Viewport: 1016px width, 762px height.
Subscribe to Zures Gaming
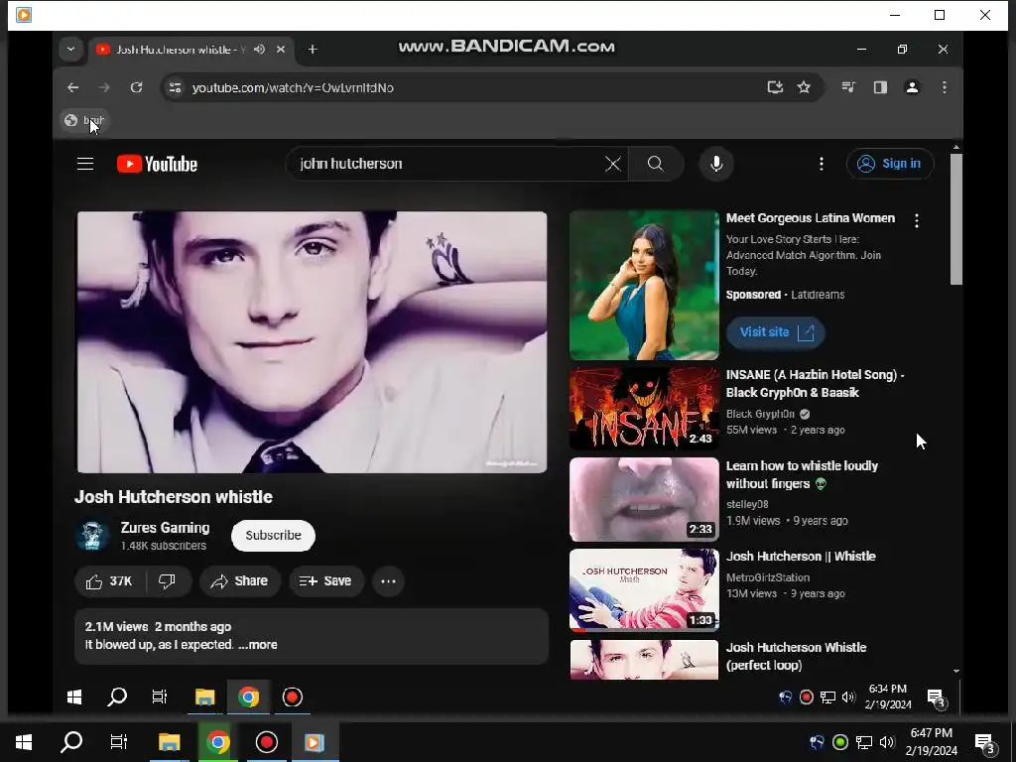(273, 535)
